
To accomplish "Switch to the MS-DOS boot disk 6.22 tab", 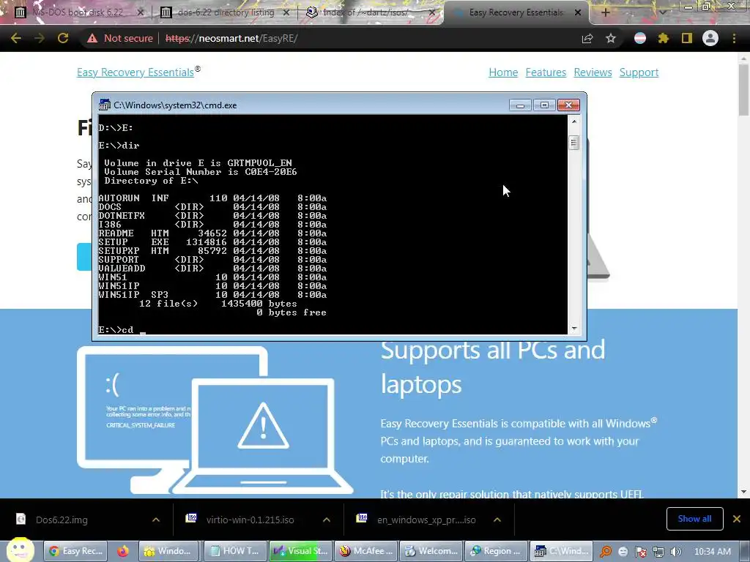I will [x=79, y=12].
